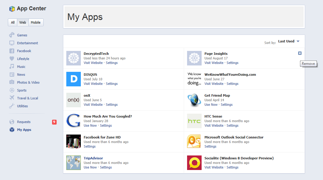
Task: Click the Socialite app icon
Action: pos(194,163)
